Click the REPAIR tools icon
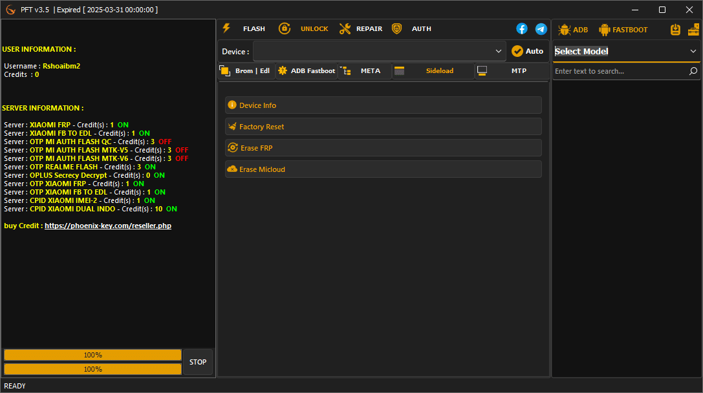 pos(344,28)
